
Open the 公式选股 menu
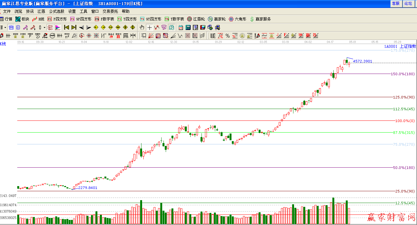[x=57, y=11]
